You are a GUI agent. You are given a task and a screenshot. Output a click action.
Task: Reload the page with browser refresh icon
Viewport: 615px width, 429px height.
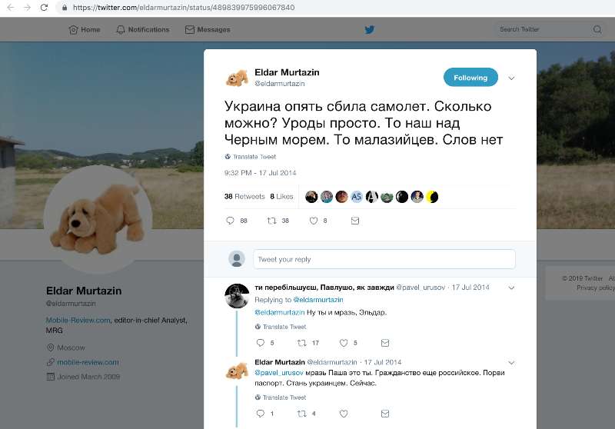pyautogui.click(x=44, y=8)
